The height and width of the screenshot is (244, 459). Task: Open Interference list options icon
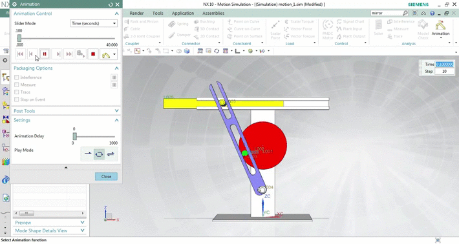114,77
